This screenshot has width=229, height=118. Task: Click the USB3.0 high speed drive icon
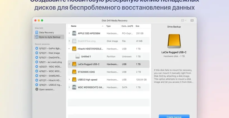coord(74,79)
